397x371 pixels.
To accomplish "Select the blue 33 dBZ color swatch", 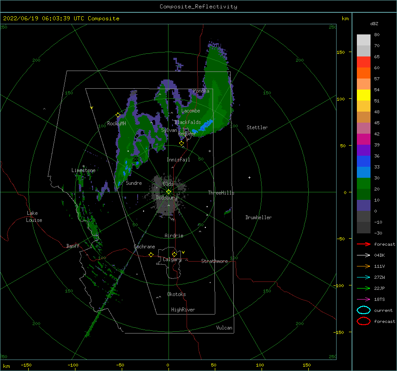I will point(363,161).
